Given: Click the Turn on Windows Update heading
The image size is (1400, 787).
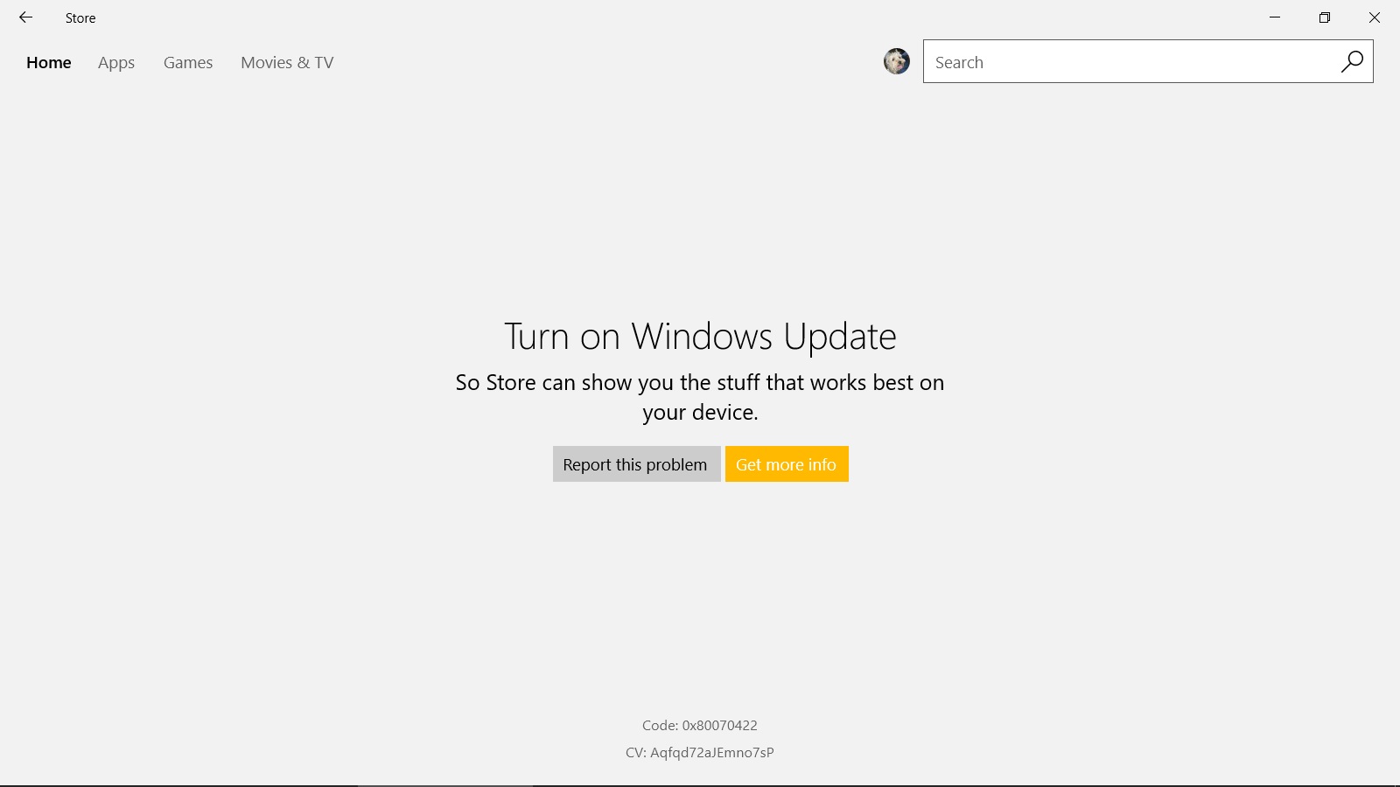Looking at the screenshot, I should pos(700,336).
